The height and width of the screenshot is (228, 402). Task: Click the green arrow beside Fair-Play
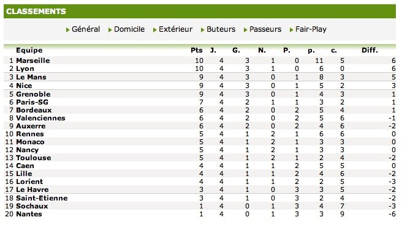pos(291,30)
